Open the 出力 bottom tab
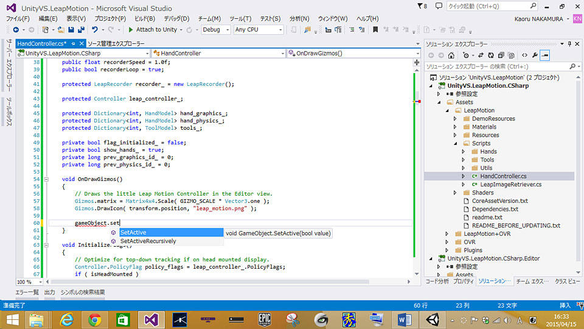The image size is (584, 329). pyautogui.click(x=49, y=292)
